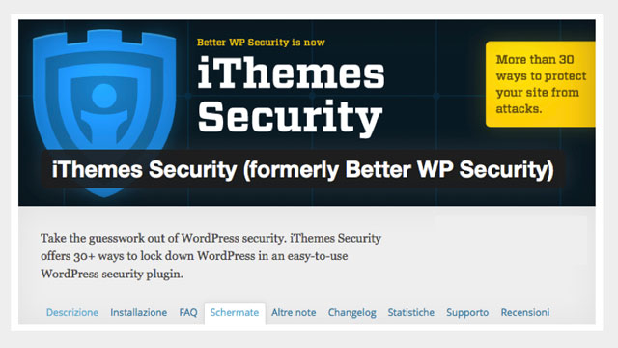The image size is (618, 348).
Task: Click the word 'Security' in the banner
Action: pos(290,118)
